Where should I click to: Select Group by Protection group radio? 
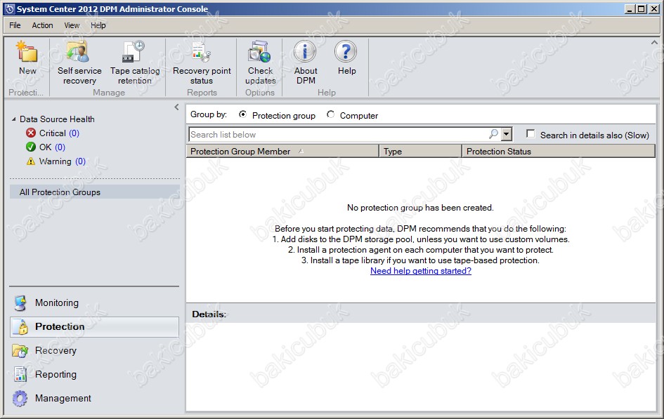click(x=242, y=114)
